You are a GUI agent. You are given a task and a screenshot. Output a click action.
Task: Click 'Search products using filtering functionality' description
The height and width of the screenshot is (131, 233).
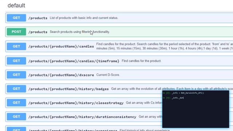(x=80, y=32)
